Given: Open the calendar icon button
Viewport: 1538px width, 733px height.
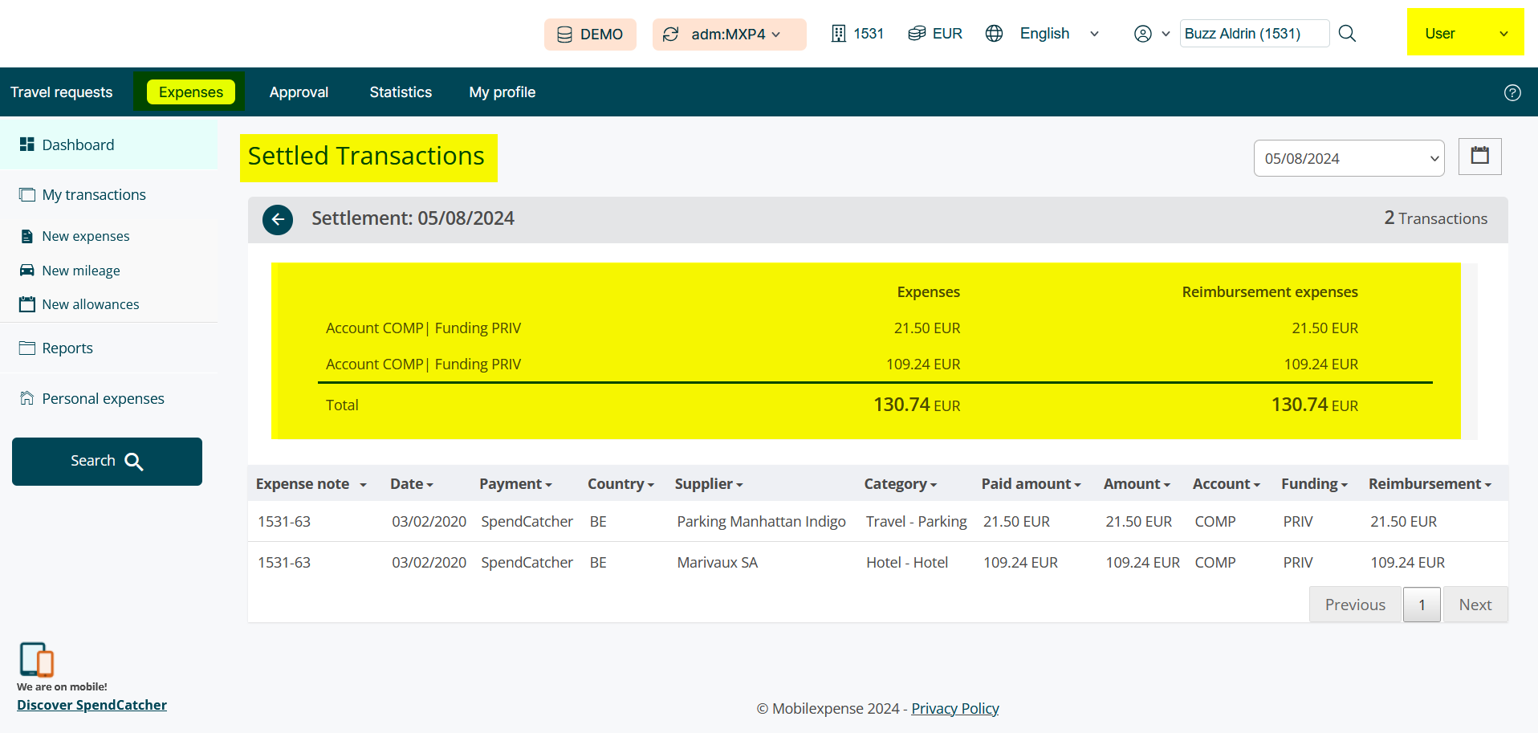Looking at the screenshot, I should click(x=1479, y=157).
